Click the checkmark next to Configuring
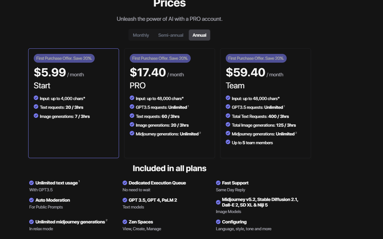383x239 pixels. coord(218,222)
